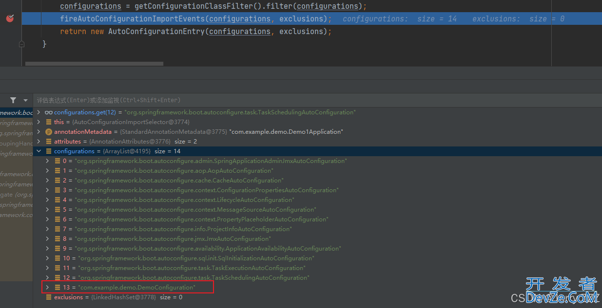Click the editor horizontal scrollbar thumb
602x308 pixels.
[94, 64]
